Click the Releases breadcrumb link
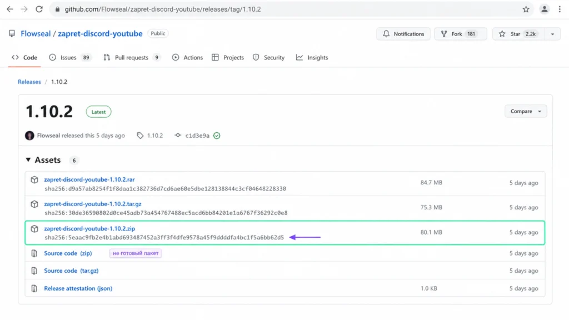Screen dimensions: 569x320 [x=29, y=82]
